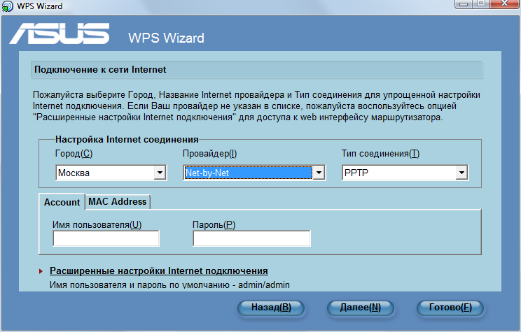The width and height of the screenshot is (521, 332).
Task: Close the WPS Wizard window
Action: [505, 4]
